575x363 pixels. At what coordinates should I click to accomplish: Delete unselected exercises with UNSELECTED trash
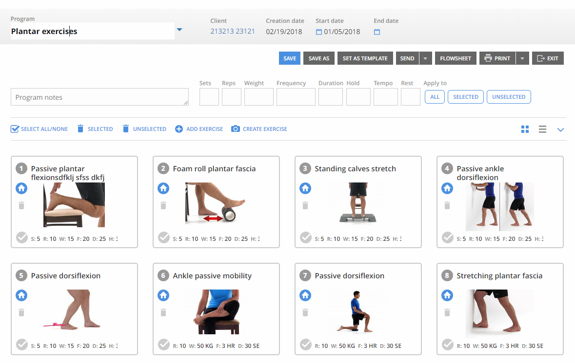coord(126,129)
